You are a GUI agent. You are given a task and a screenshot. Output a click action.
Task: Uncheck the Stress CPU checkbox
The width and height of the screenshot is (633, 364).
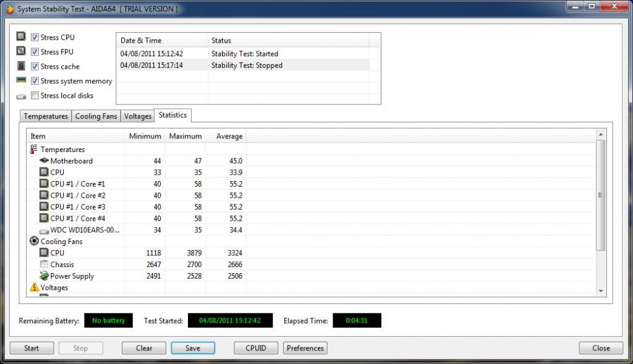[35, 37]
